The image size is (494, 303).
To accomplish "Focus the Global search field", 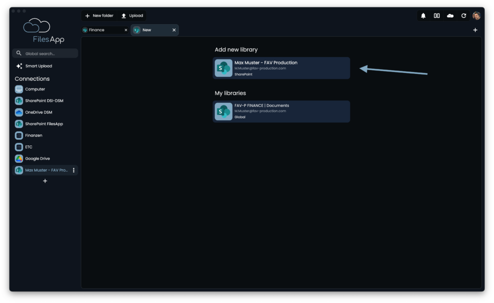I will click(x=45, y=53).
